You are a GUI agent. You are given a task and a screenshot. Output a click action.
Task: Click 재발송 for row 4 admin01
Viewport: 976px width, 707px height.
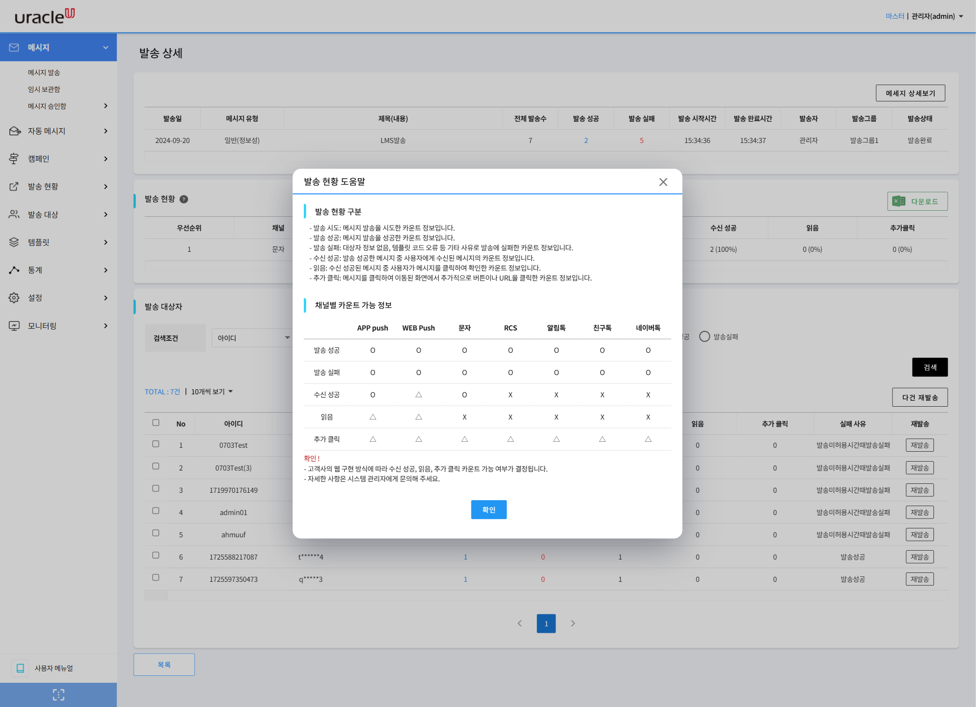point(920,513)
